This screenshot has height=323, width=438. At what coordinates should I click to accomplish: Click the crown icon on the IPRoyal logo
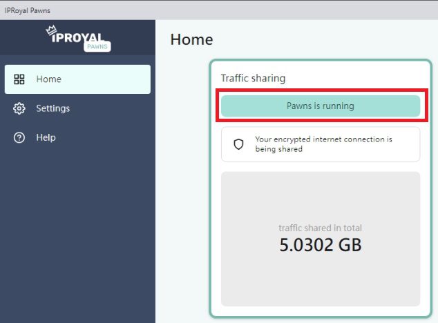pyautogui.click(x=51, y=30)
